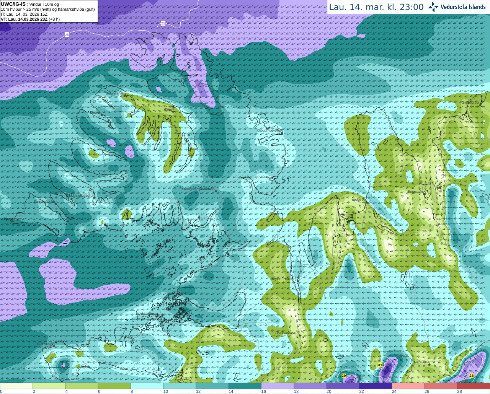
Task: Click the Reykir í Hrútafirði station label
Action: pyautogui.click(x=284, y=279)
